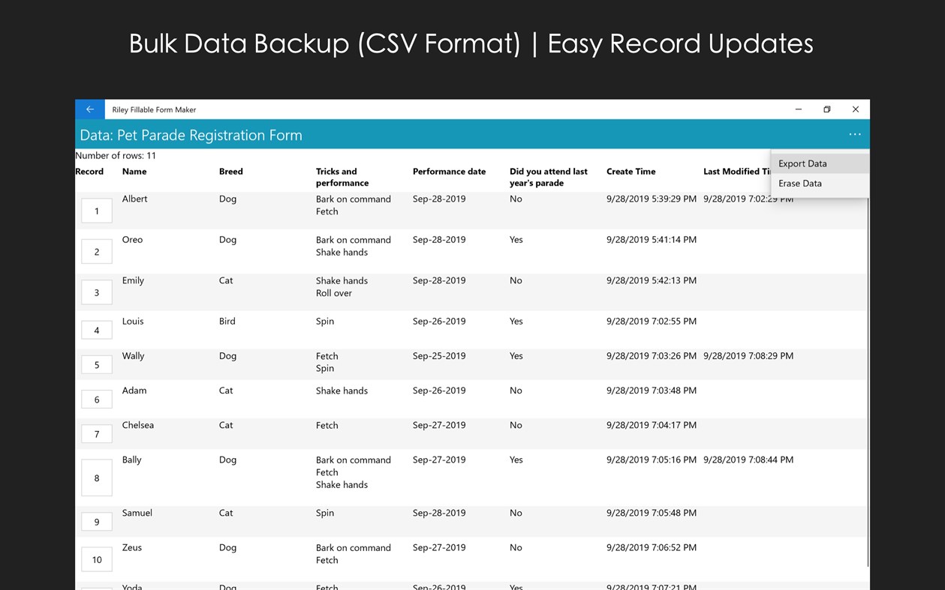Click the Name column header
Screen dimensions: 945x590
coord(133,171)
